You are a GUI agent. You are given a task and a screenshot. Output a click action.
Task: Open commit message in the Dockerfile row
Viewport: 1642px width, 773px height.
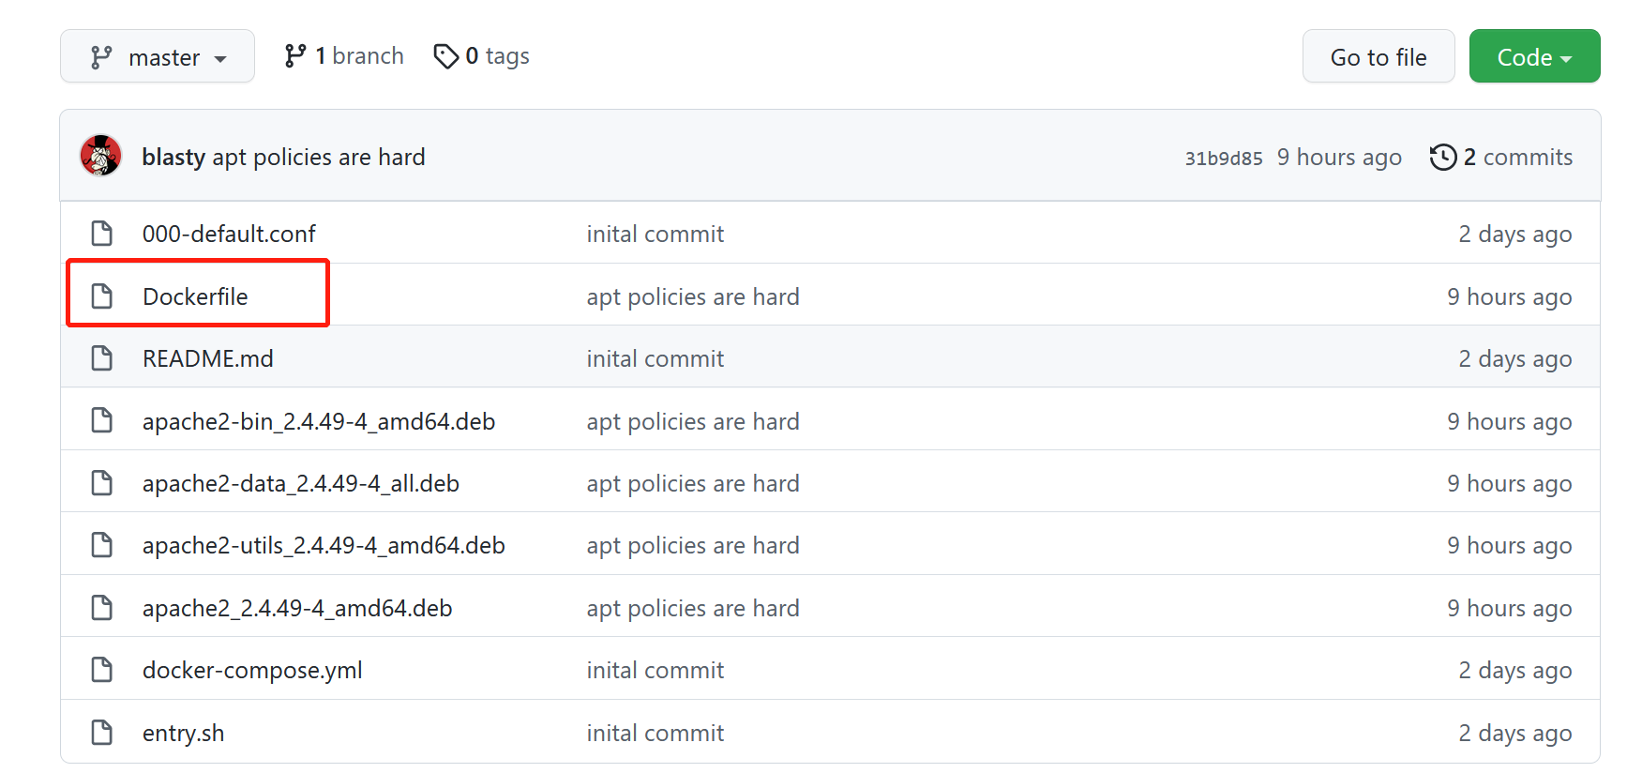(693, 296)
